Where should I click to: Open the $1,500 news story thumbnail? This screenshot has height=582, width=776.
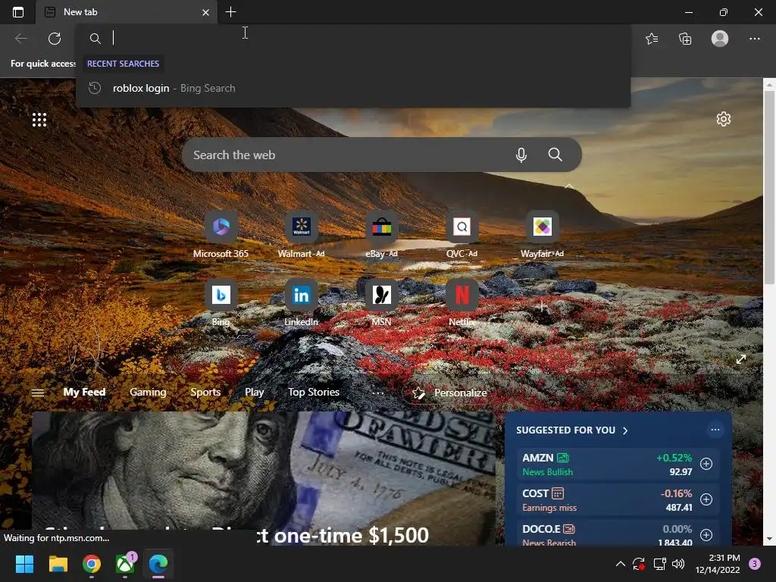pos(263,478)
